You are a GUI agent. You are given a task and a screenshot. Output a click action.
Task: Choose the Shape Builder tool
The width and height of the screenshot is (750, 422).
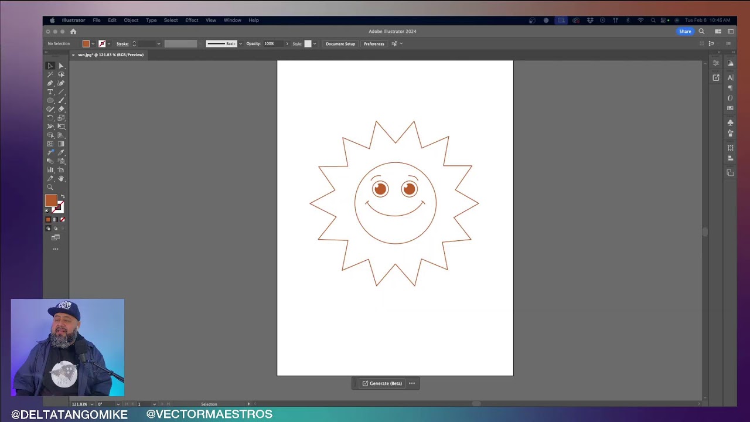click(50, 135)
